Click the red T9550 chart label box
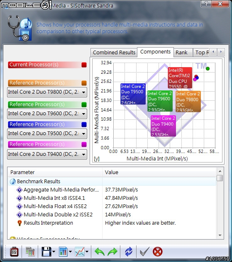Image resolution: width=232 pixels, height=262 pixels. tap(180, 78)
